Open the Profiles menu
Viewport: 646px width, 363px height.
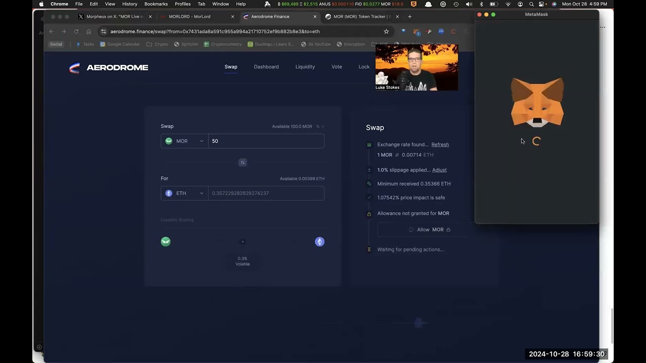(183, 4)
